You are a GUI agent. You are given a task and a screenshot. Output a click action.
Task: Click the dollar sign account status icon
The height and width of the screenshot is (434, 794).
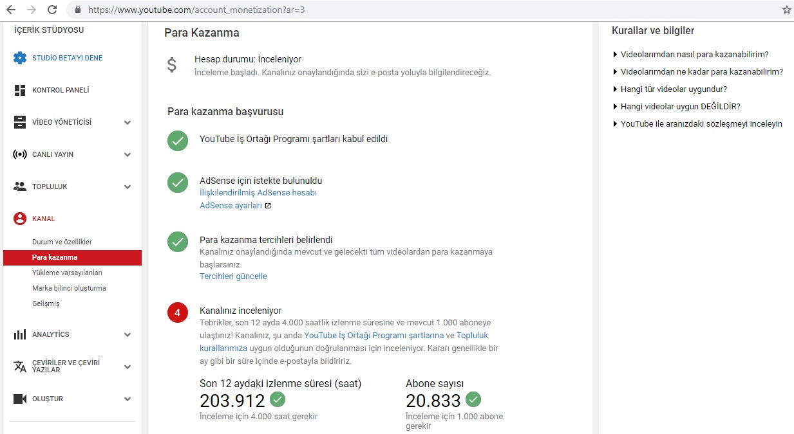coord(172,65)
